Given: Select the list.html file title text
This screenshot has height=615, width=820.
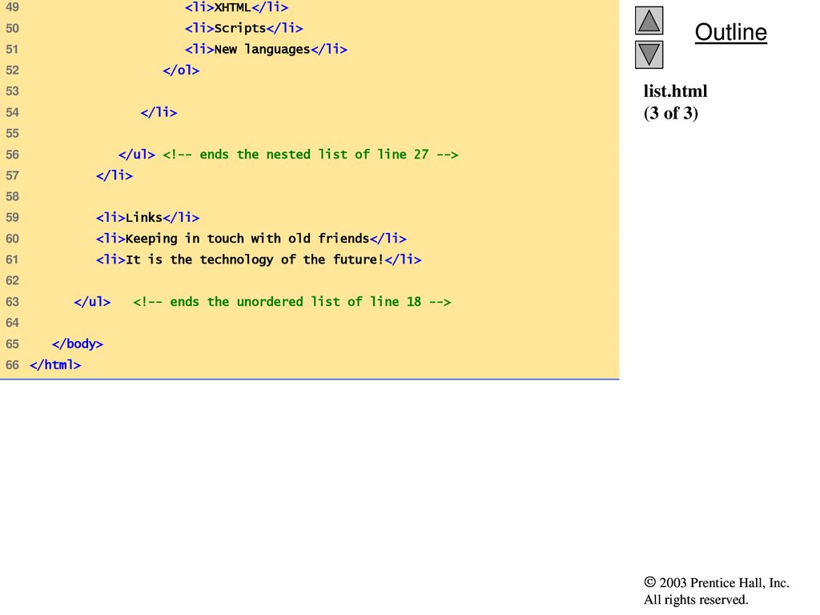Looking at the screenshot, I should (x=675, y=91).
